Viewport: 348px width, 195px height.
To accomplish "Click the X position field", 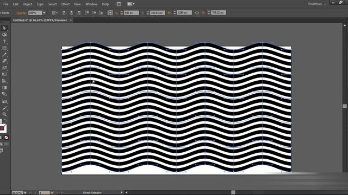I will (x=132, y=13).
